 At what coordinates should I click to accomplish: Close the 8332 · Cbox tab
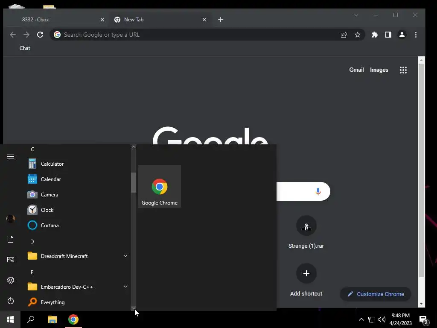[x=102, y=20]
